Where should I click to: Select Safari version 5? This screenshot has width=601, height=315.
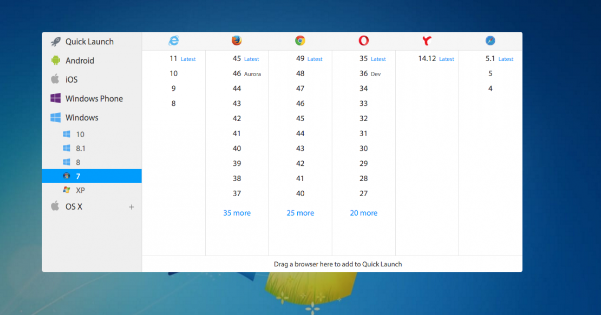tap(490, 73)
